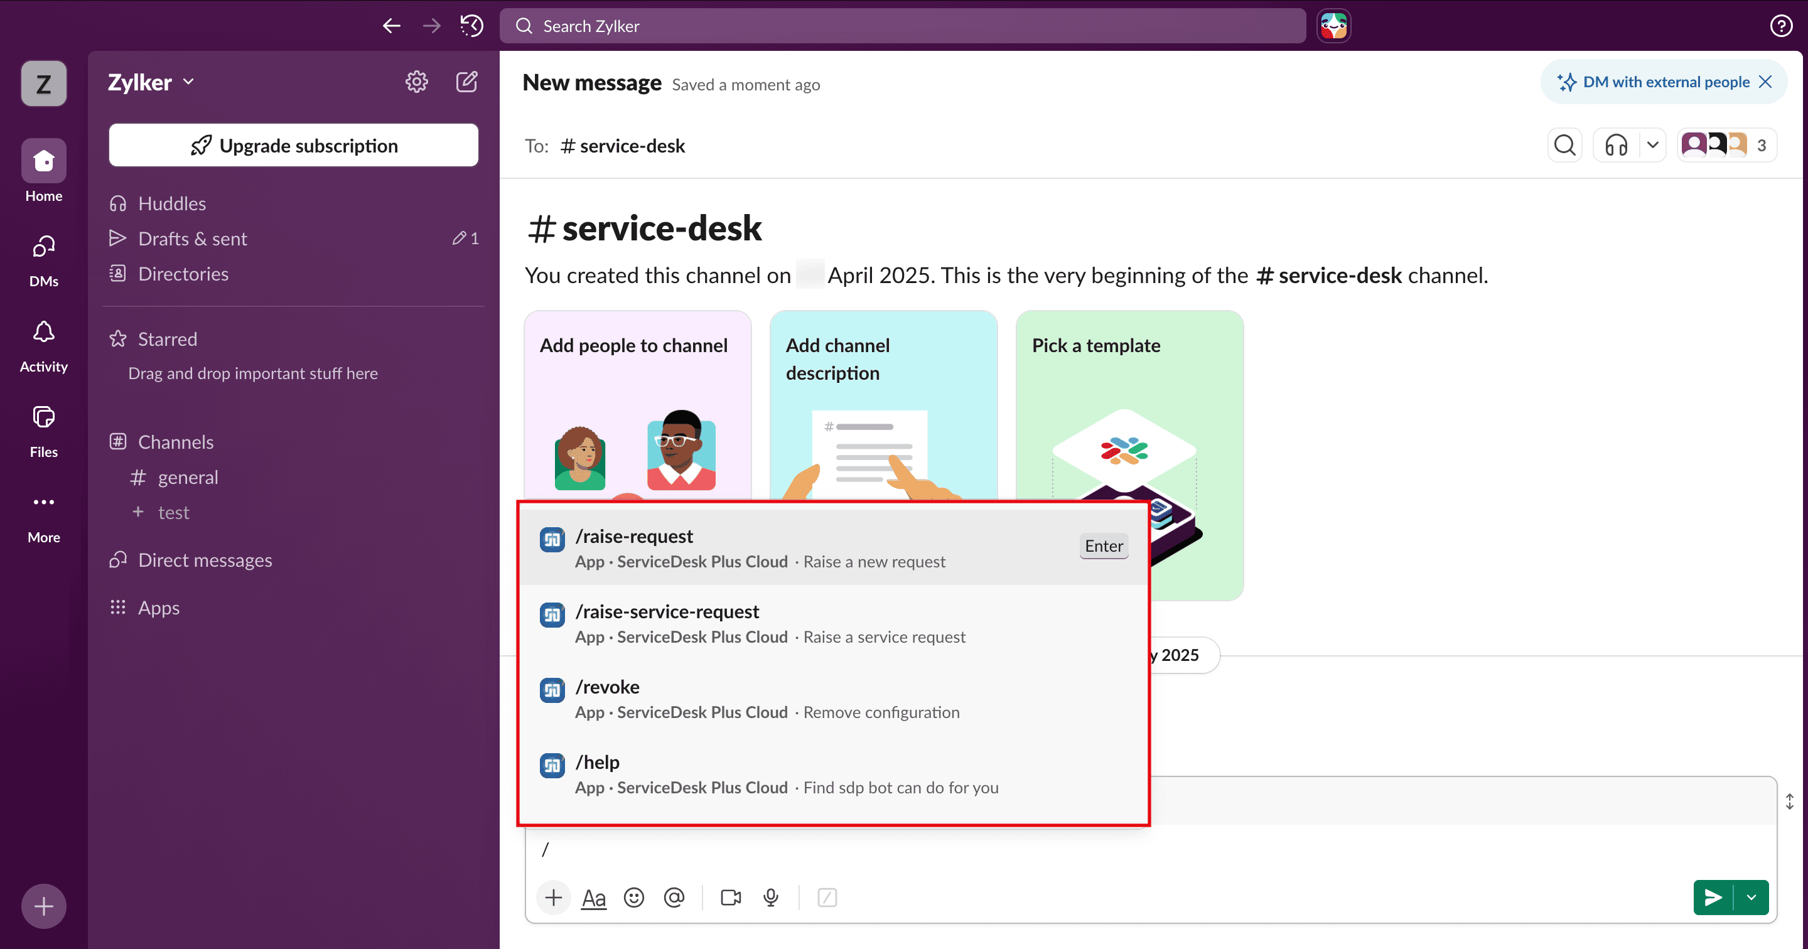Expand Direct messages section
Viewport: 1808px width, 949px height.
(205, 560)
